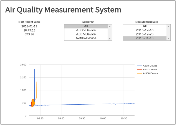Choose date 2016-01-13 in Measurement Date
This screenshot has width=176, height=125.
click(x=144, y=38)
